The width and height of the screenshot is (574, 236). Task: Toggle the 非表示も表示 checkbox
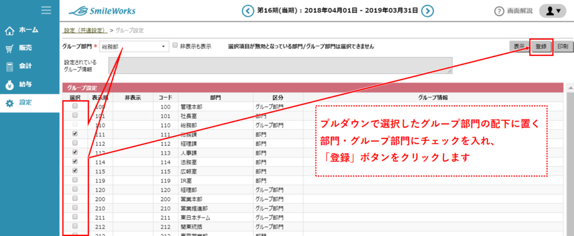175,45
